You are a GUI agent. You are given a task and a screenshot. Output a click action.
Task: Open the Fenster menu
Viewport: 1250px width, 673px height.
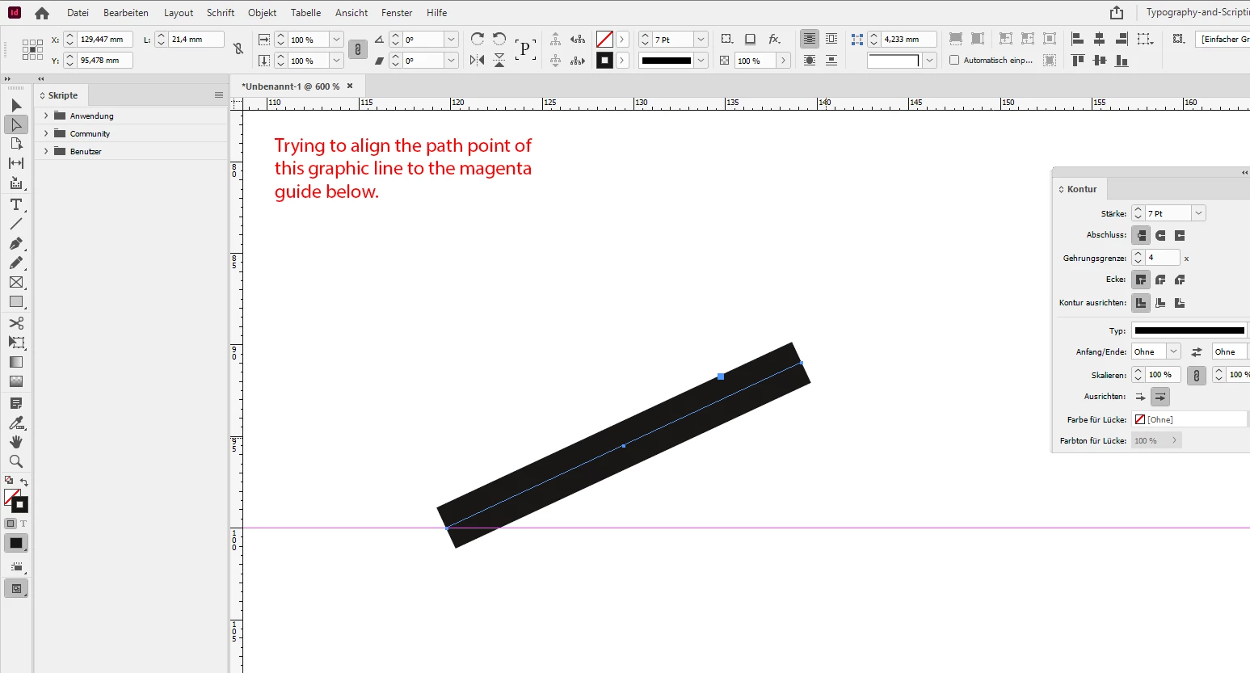coord(397,13)
